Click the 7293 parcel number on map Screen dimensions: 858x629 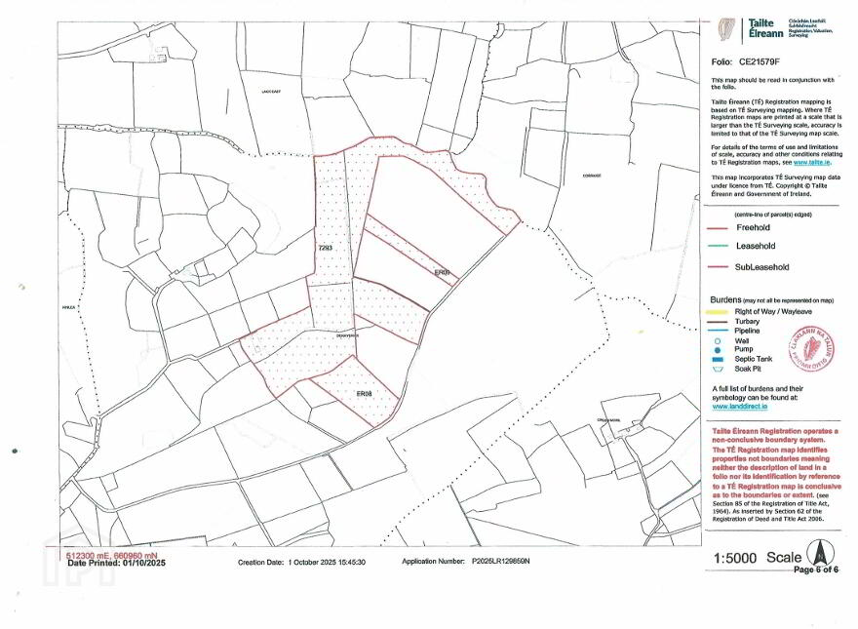click(x=325, y=248)
